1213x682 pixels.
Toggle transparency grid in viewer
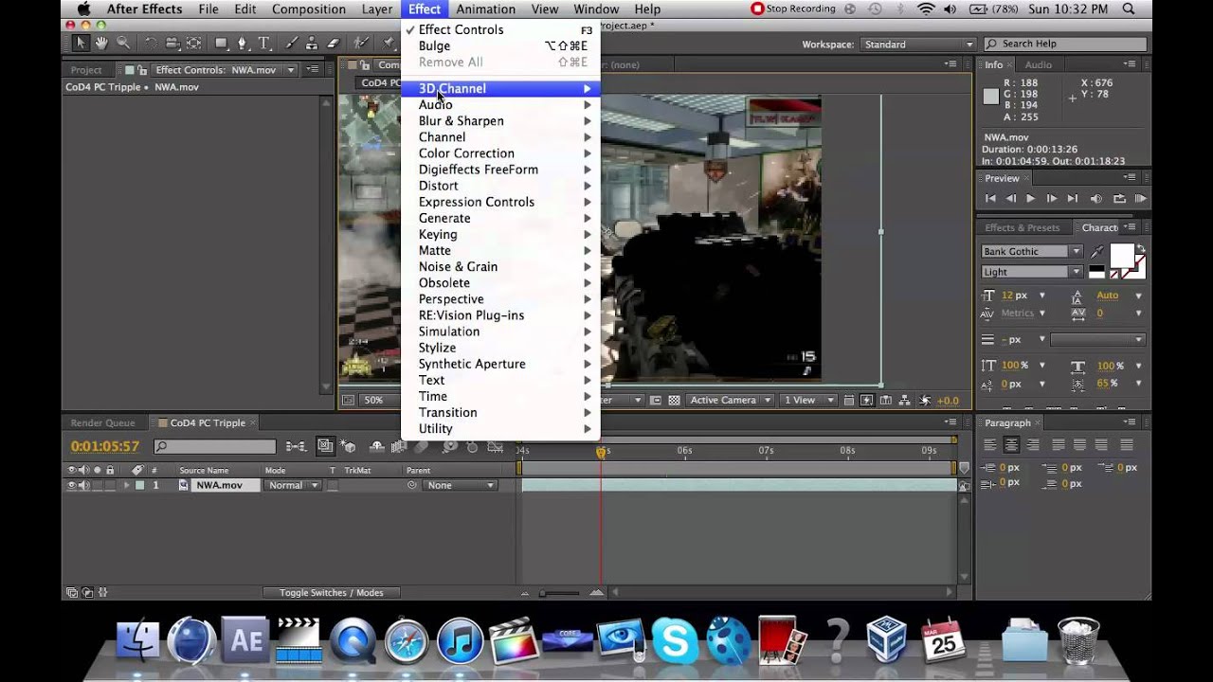click(x=674, y=400)
